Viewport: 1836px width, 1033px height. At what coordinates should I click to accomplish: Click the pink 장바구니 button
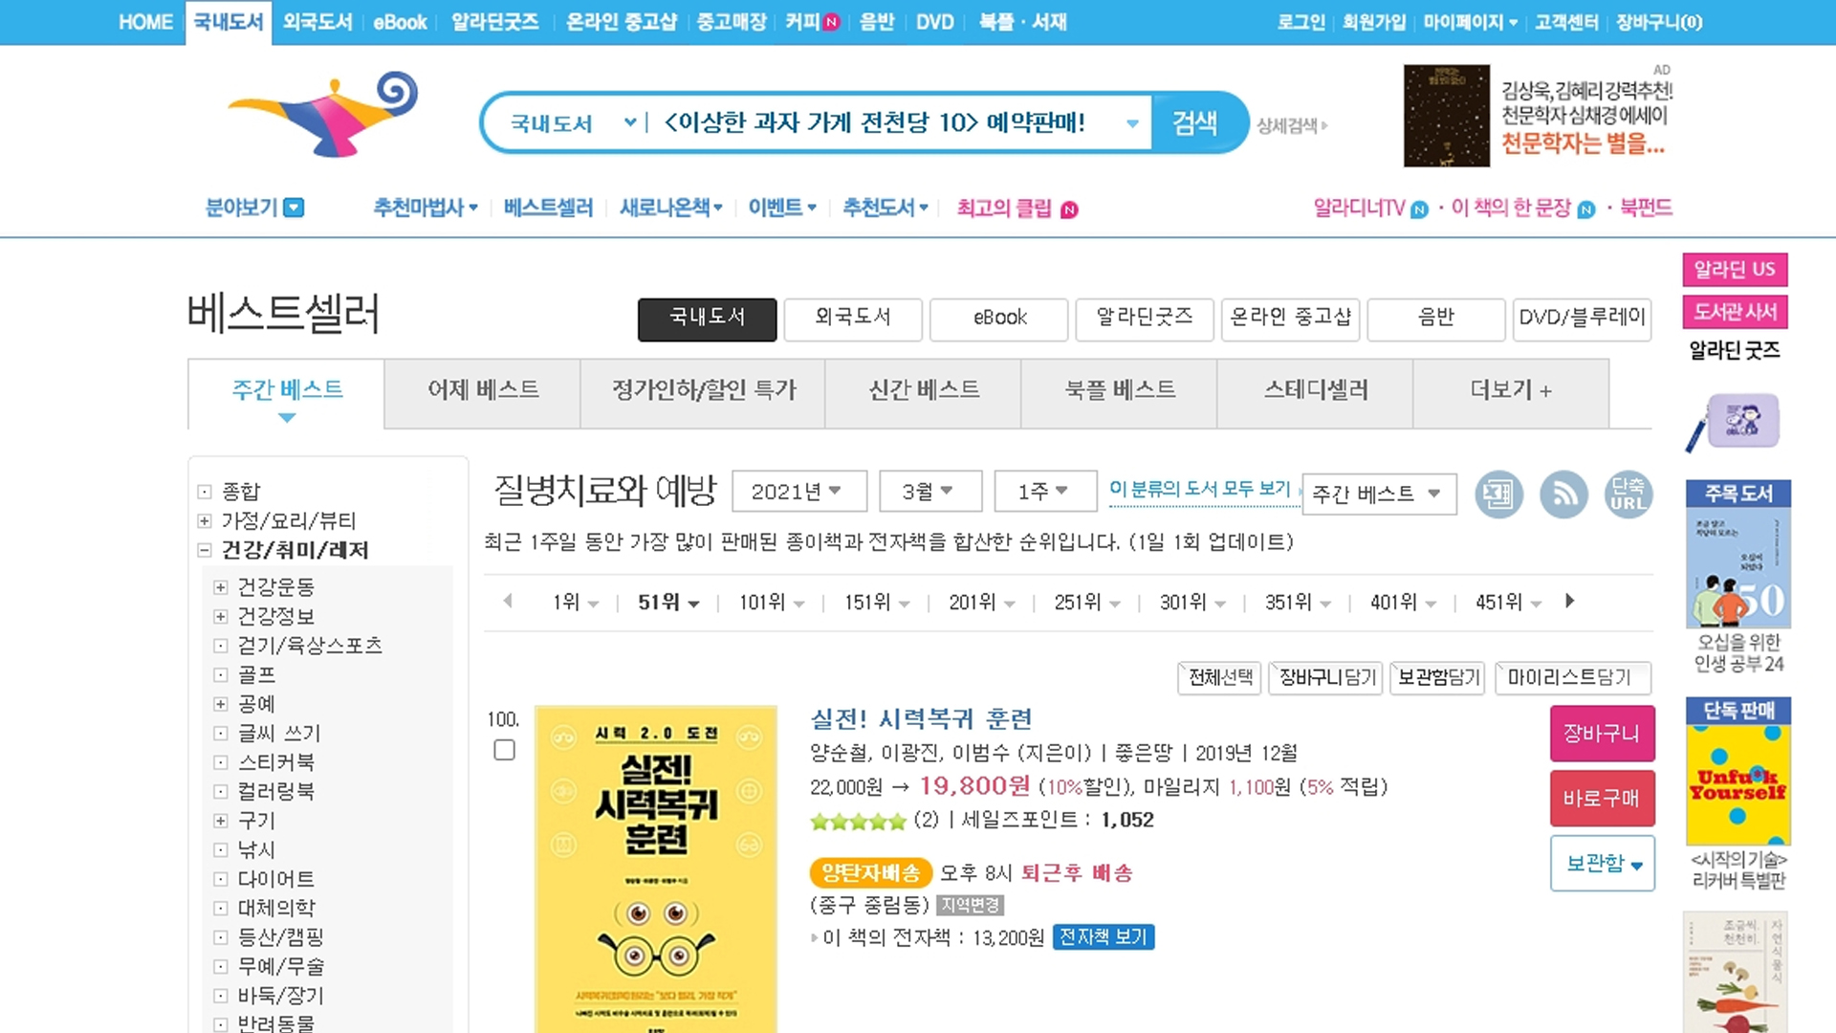pos(1602,734)
